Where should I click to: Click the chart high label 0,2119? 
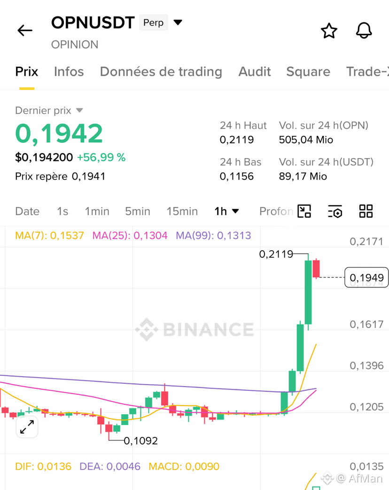tap(276, 254)
